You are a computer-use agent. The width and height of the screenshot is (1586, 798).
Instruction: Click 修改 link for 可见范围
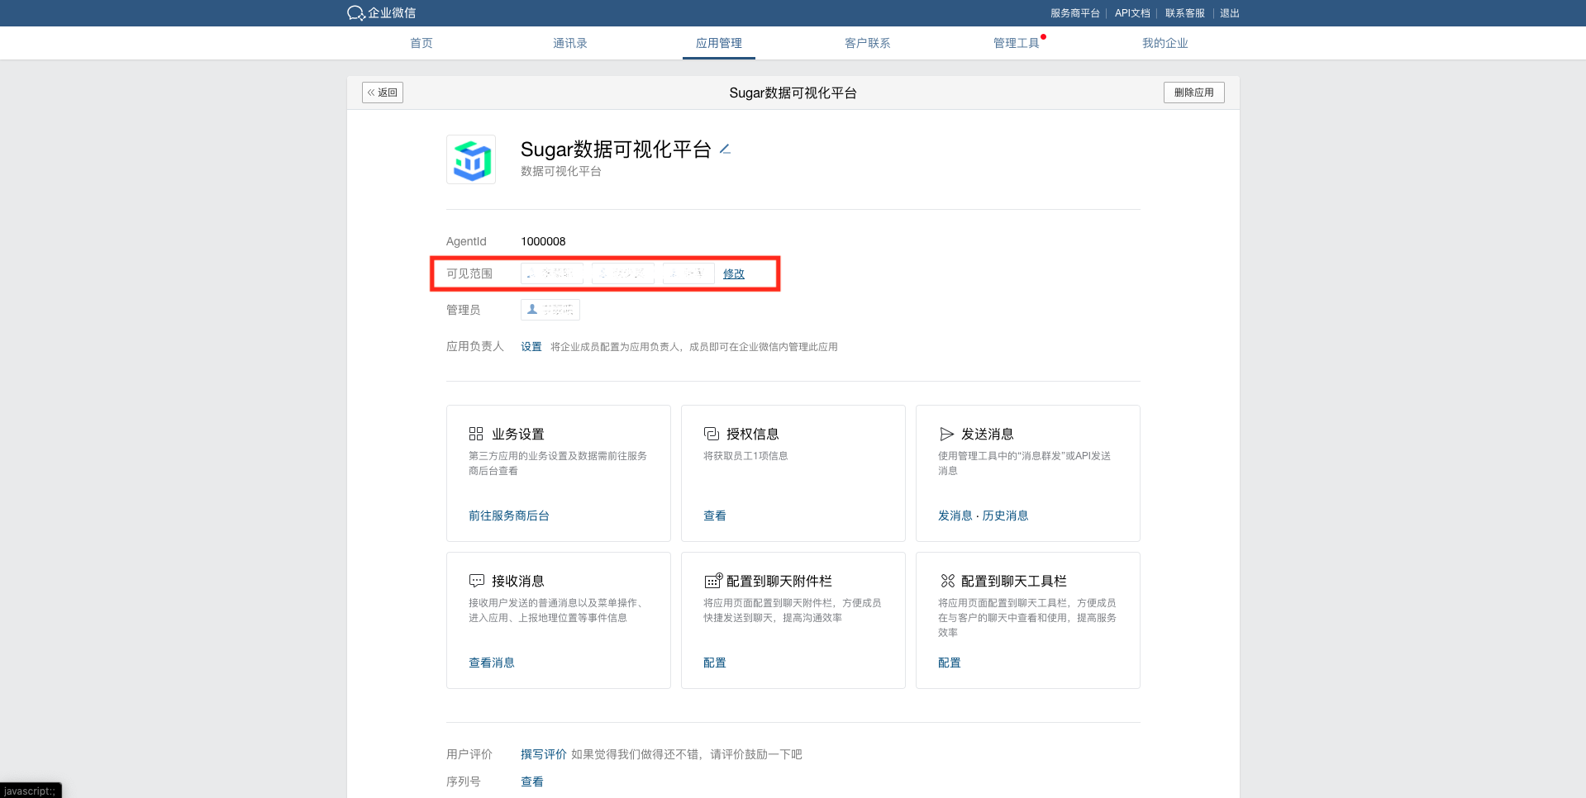pos(734,273)
